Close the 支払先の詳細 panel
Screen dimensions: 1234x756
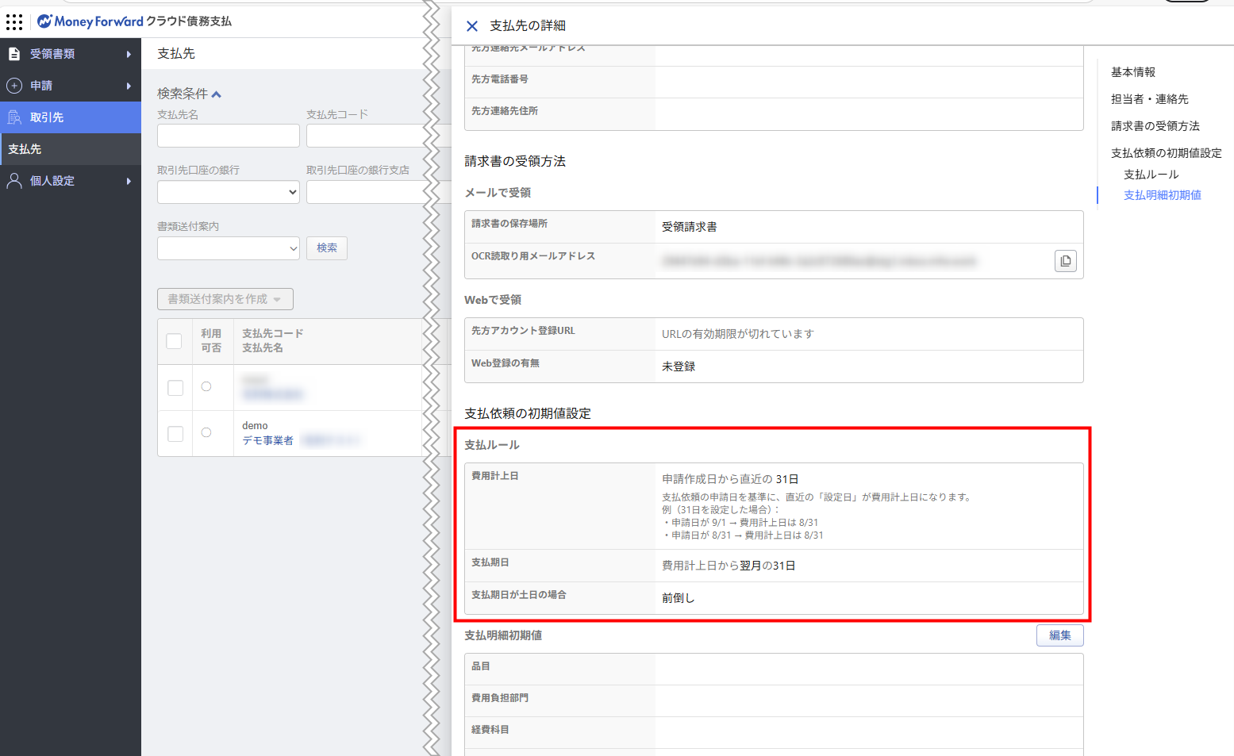click(472, 26)
